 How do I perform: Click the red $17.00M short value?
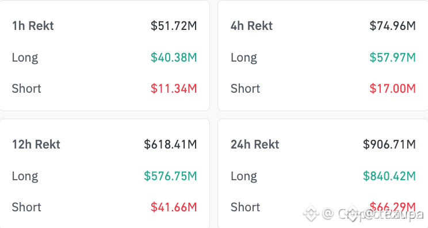392,89
